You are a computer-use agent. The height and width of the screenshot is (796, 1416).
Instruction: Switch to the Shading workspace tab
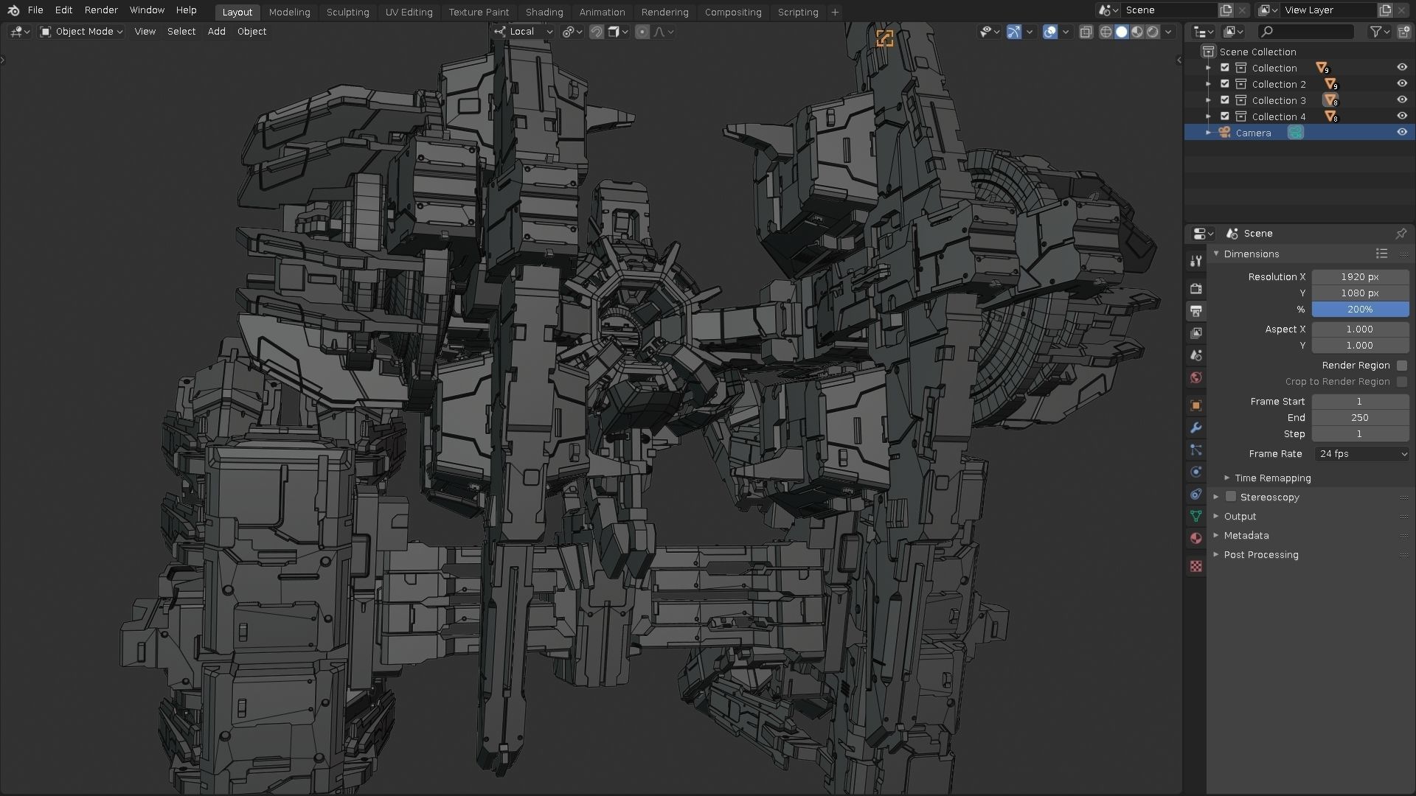point(544,12)
